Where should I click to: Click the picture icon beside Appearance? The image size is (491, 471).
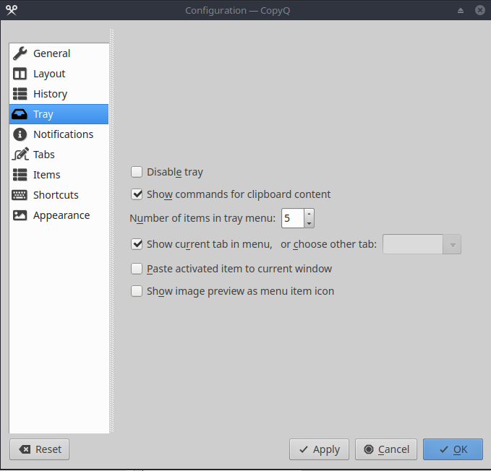point(20,215)
